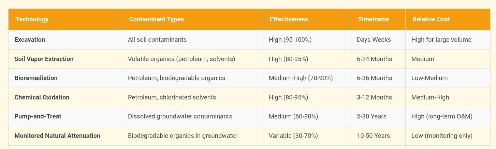Viewport: 496px width, 149px height.
Task: Click the Bioremediation technology cell
Action: coord(36,78)
